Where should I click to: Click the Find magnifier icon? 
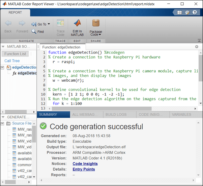point(34,32)
